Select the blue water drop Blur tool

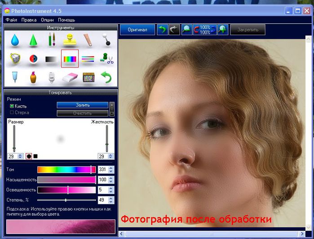(x=15, y=40)
